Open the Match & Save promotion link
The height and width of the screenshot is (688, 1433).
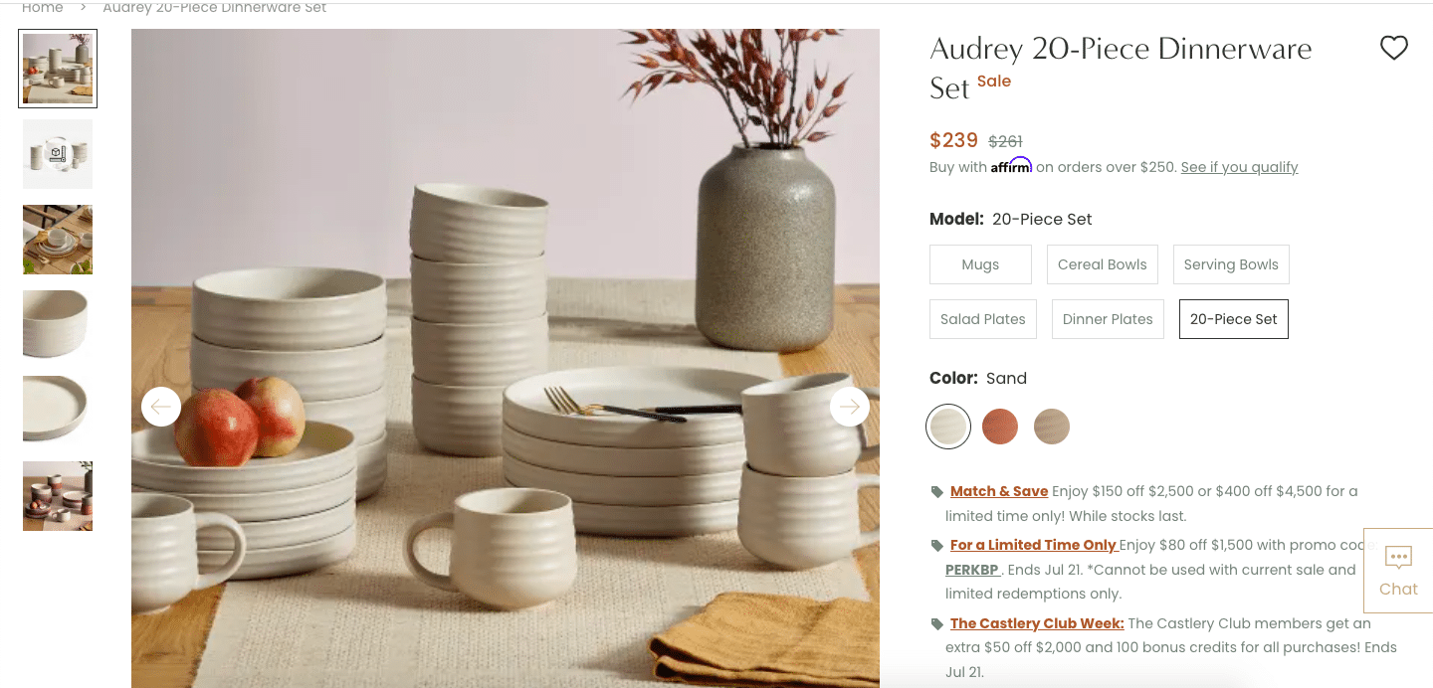pyautogui.click(x=999, y=491)
